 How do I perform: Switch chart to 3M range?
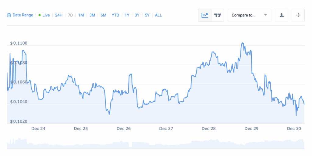click(x=92, y=15)
